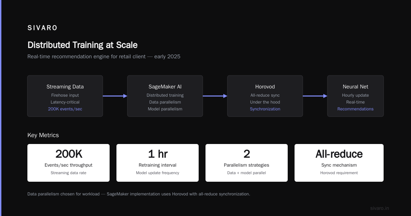Click the Key Metrics heading

(x=43, y=135)
